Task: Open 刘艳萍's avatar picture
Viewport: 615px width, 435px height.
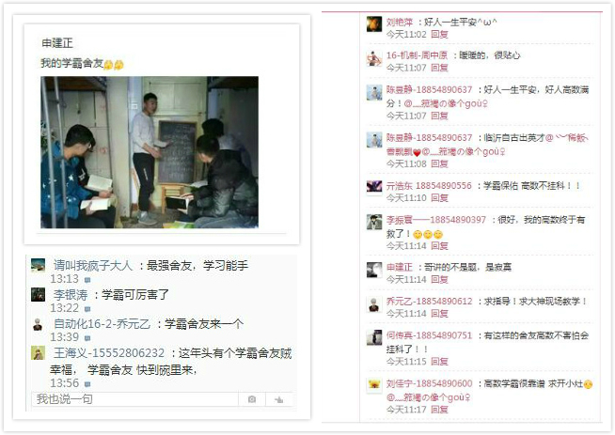Action: point(374,23)
